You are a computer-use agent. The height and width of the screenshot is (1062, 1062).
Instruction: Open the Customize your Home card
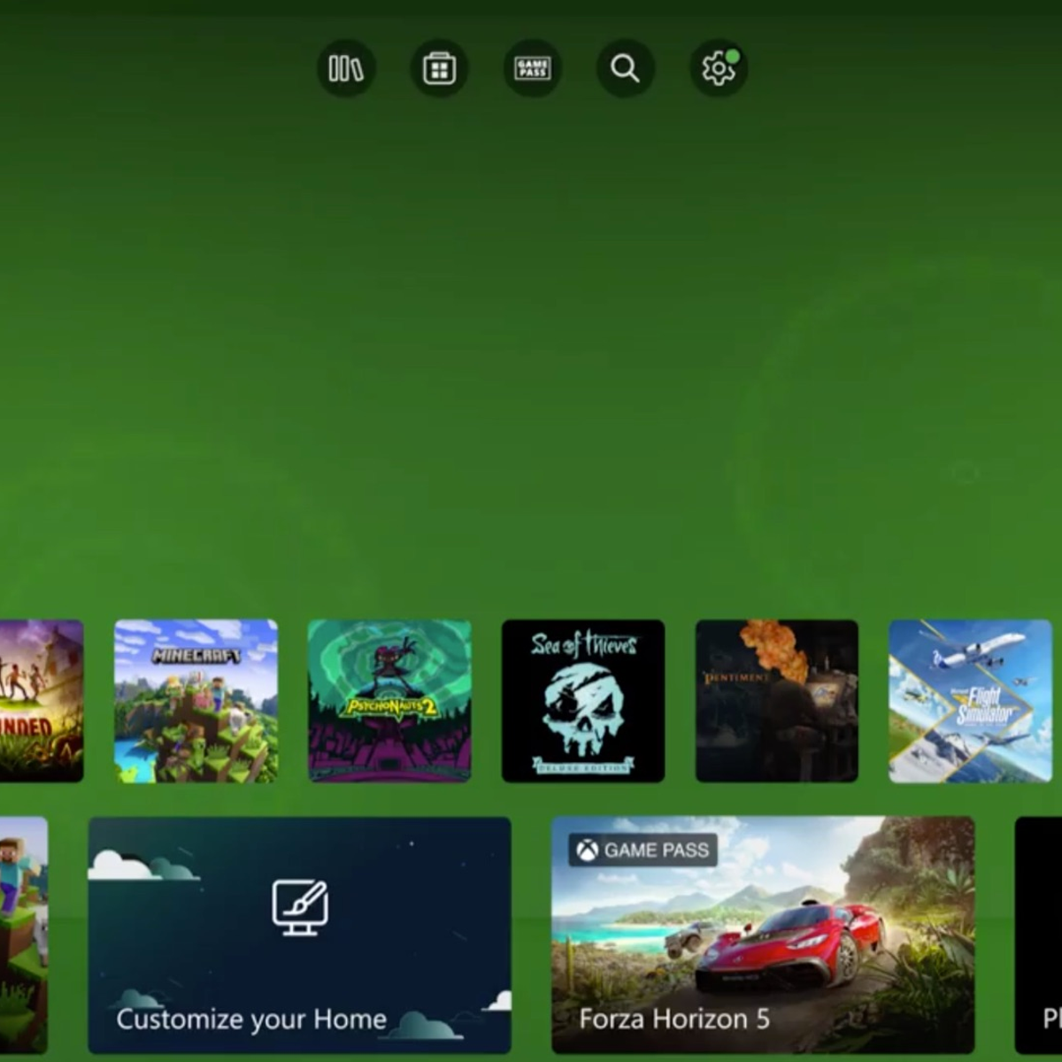301,938
